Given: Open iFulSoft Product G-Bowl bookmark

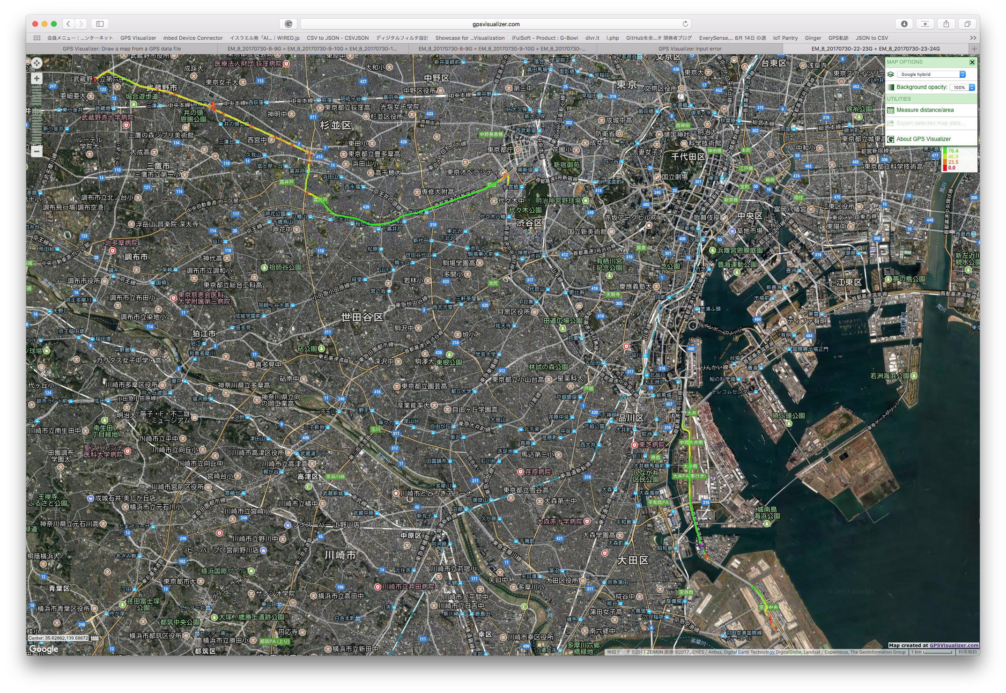Looking at the screenshot, I should [545, 38].
